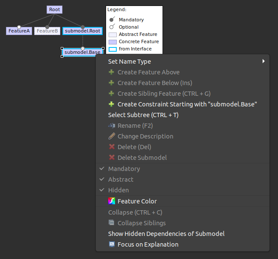Click the plus icon beside Create Feature Below
Viewport: 278px width, 259px height.
(111, 83)
